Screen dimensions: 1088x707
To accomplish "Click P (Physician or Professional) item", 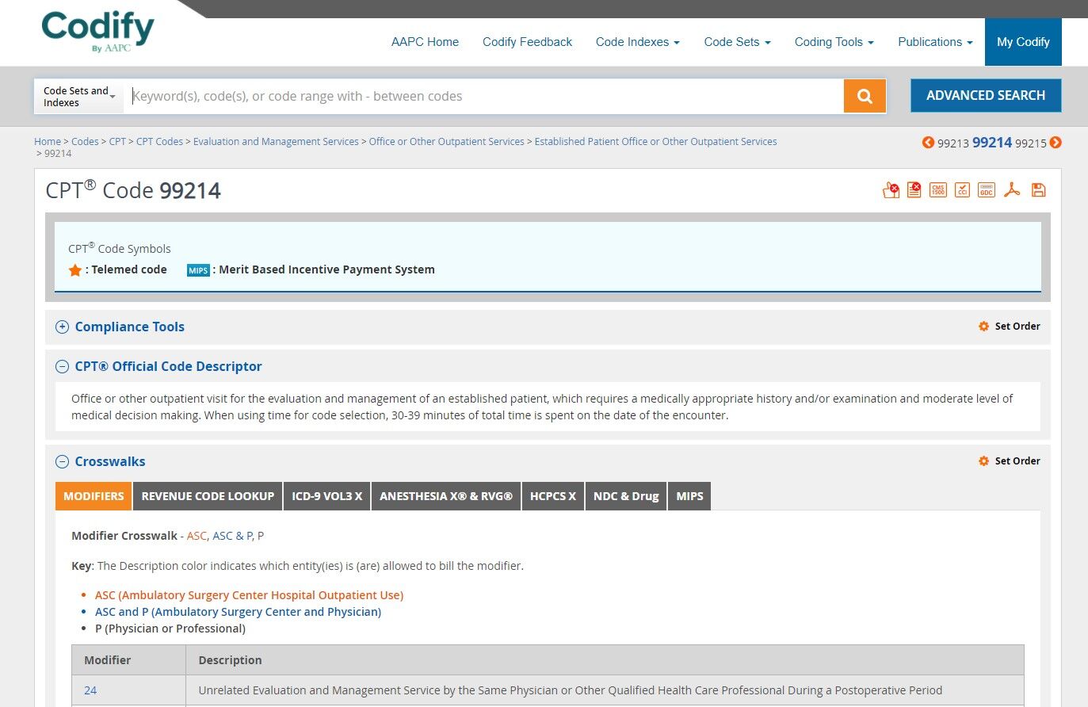I will click(170, 629).
